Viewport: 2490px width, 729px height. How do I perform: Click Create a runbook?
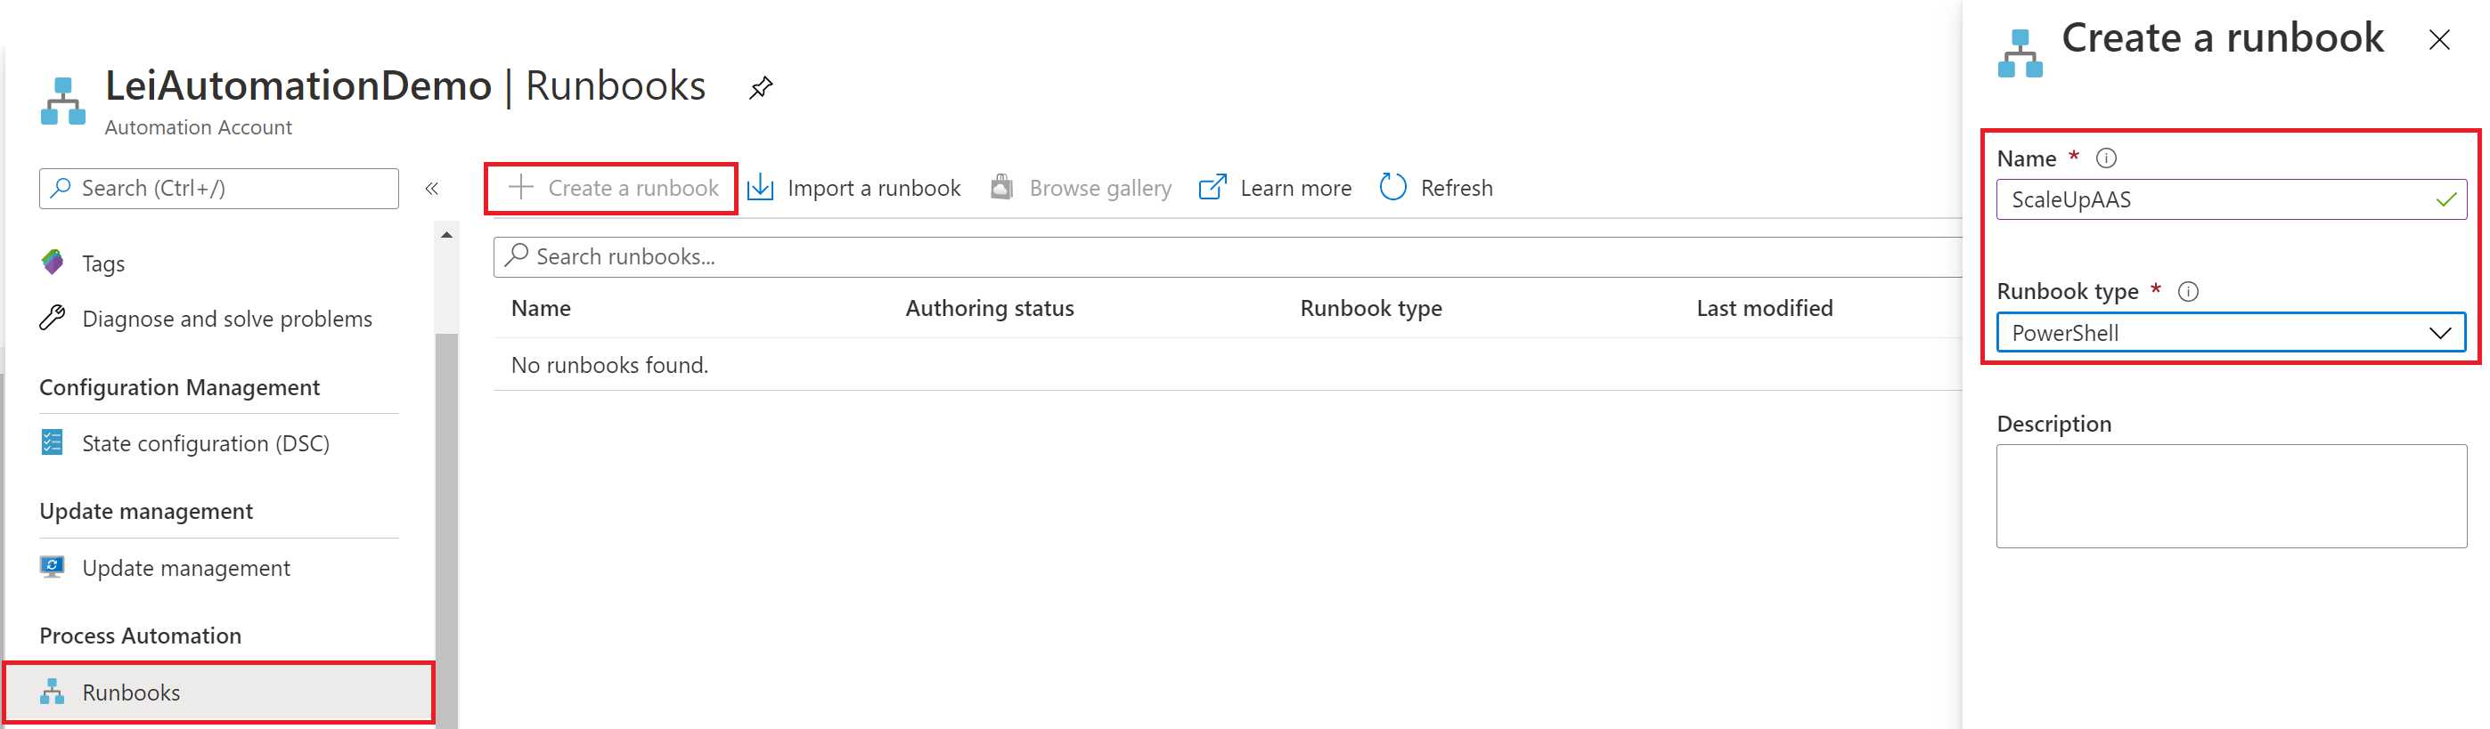click(x=612, y=189)
